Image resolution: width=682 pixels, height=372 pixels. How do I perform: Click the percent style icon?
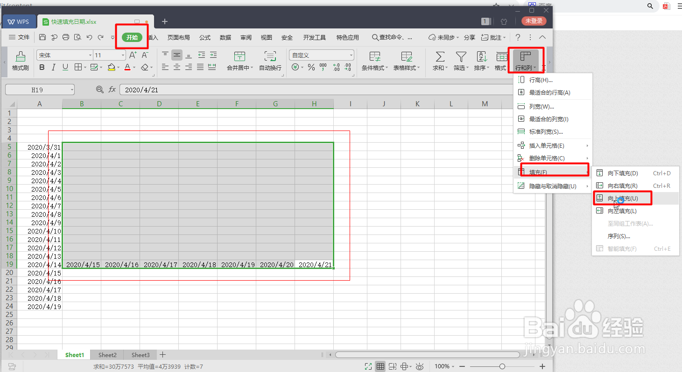tap(311, 68)
